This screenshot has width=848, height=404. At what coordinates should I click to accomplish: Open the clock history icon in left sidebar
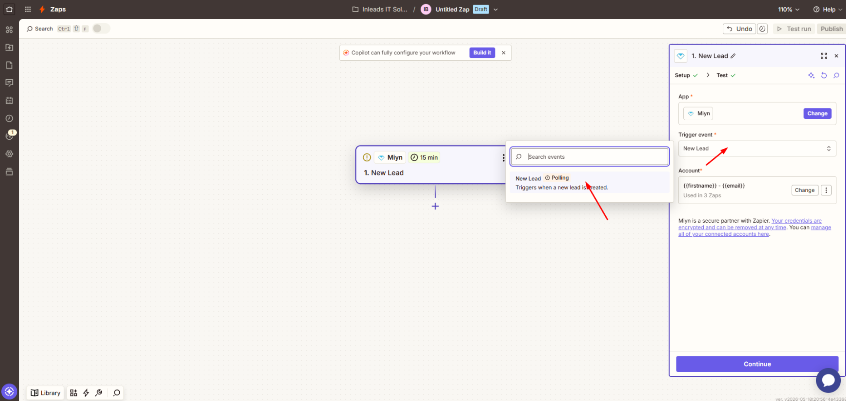click(9, 119)
